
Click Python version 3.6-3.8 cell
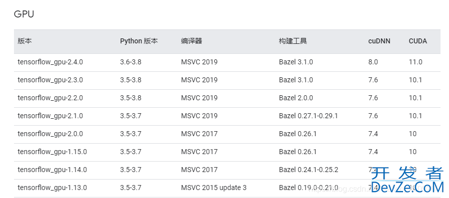point(130,62)
